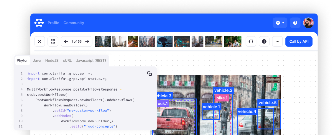Copy code with the copy icon
Viewport: 332px width, 135px height.
(x=149, y=74)
